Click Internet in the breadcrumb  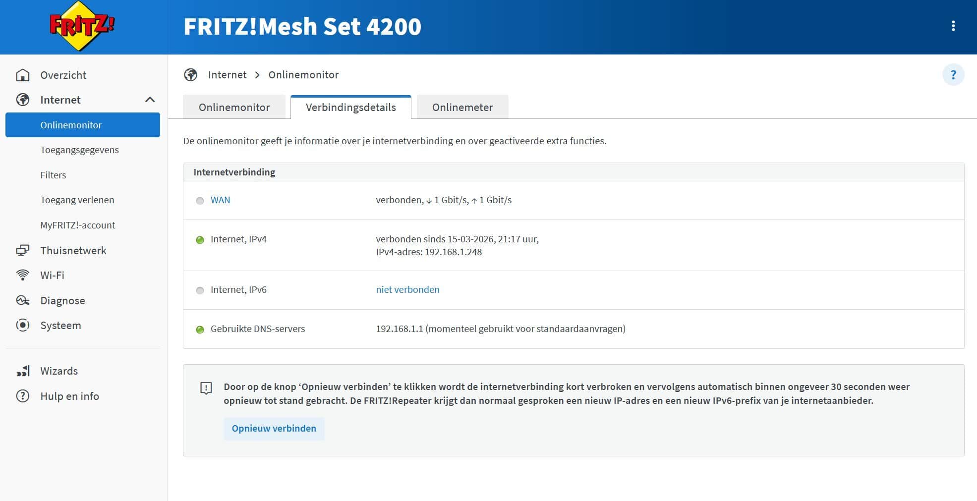coord(227,75)
